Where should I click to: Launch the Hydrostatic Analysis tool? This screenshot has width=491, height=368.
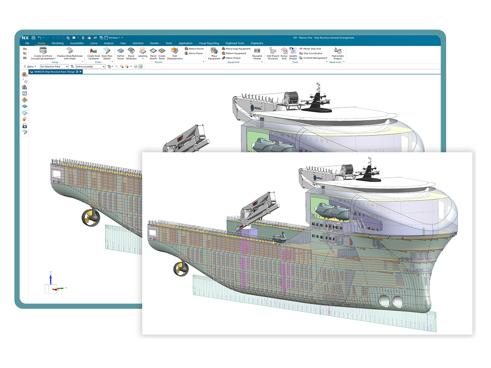click(x=338, y=54)
